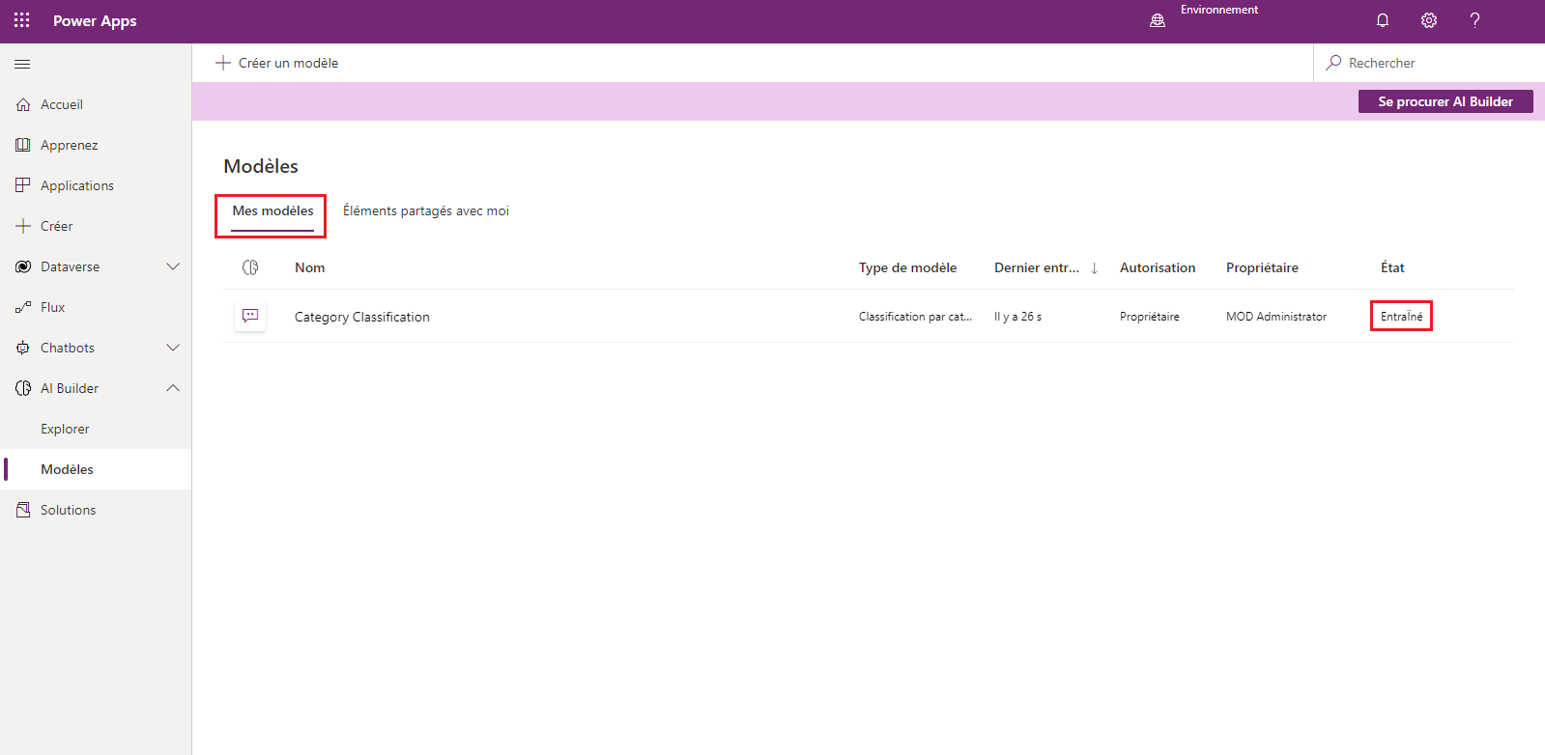Open the app launcher waffle icon

(22, 20)
